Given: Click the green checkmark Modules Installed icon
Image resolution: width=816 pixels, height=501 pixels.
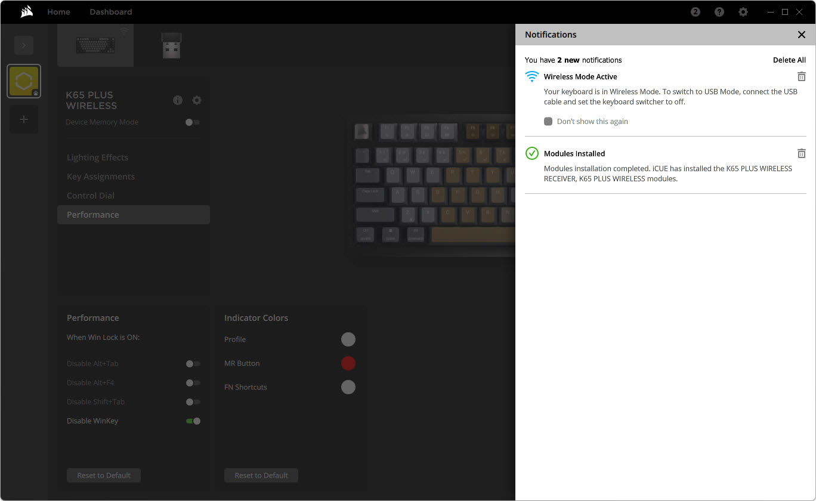Looking at the screenshot, I should click(x=531, y=153).
